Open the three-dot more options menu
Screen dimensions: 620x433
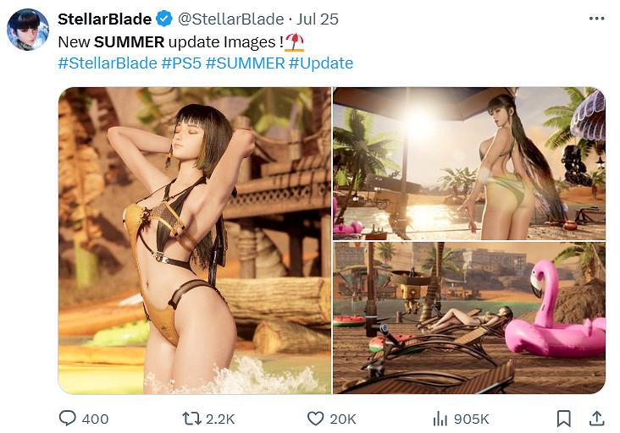click(596, 19)
